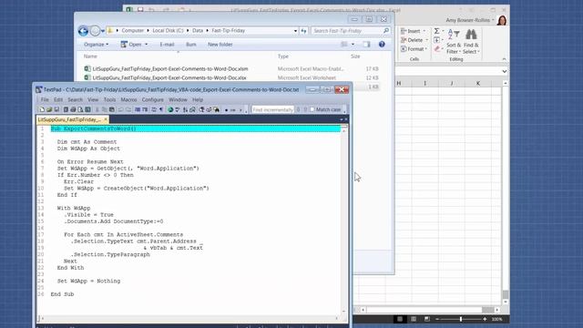This screenshot has width=583, height=328.
Task: Select the Export-Excel-Comments-to-Word-Doc.xlsm file
Action: tap(170, 69)
